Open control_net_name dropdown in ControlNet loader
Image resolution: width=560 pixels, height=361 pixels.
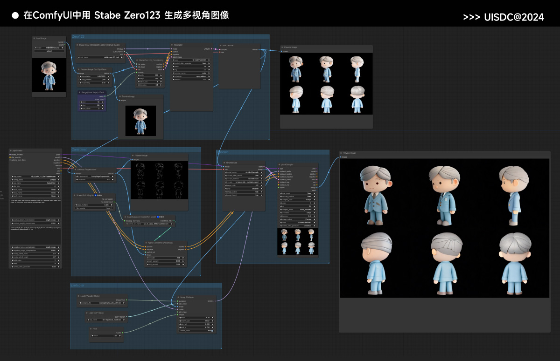pos(150,224)
